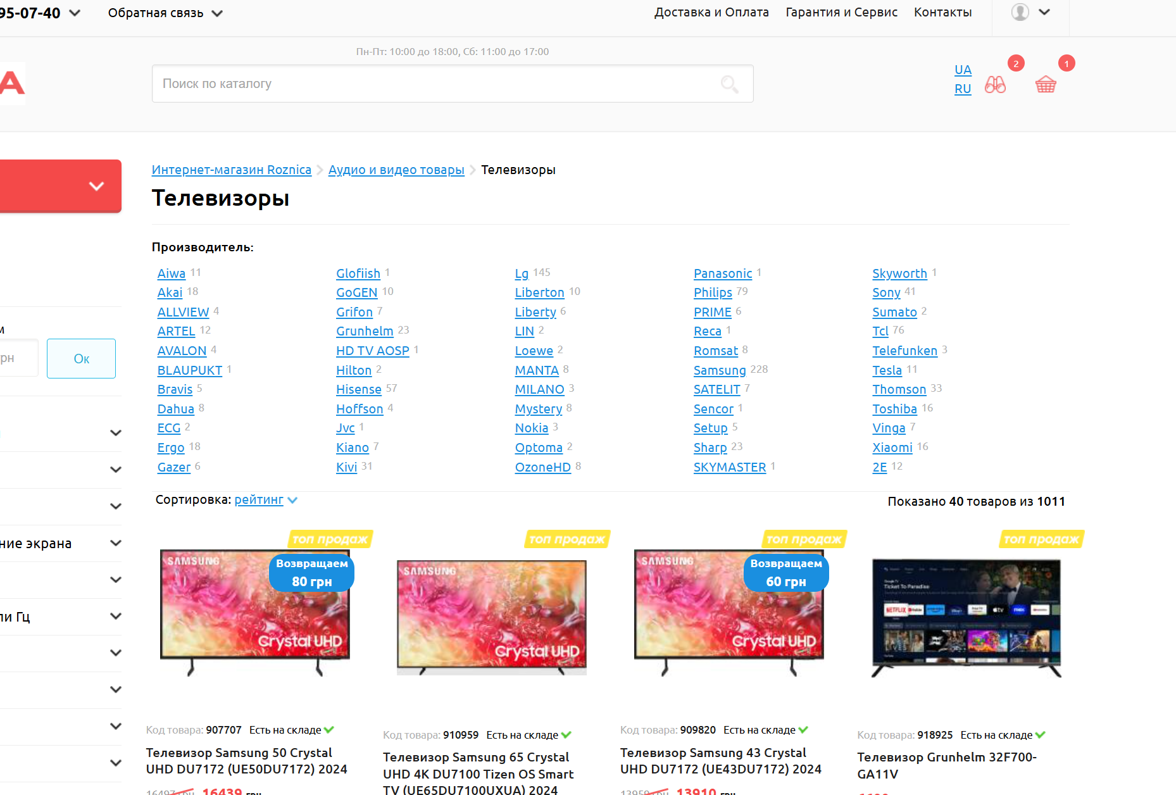
Task: Filter televisions by BLAUPUNKT brand
Action: pos(190,370)
